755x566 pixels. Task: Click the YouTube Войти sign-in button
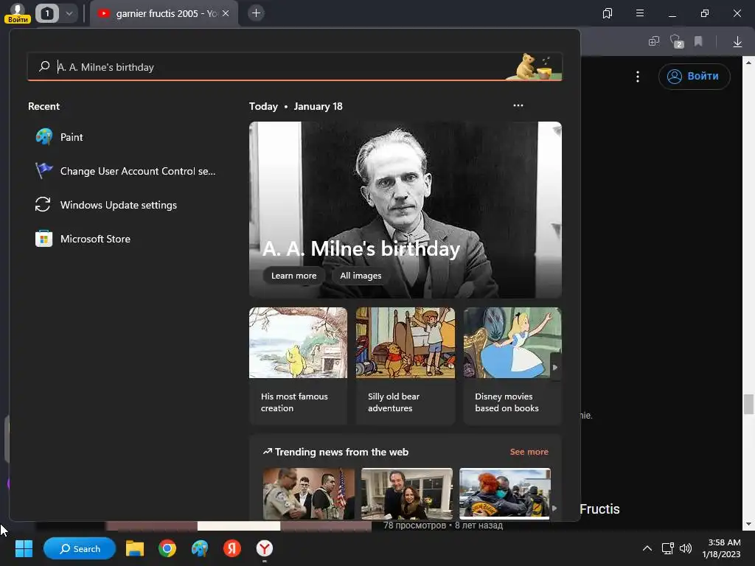[x=694, y=77]
